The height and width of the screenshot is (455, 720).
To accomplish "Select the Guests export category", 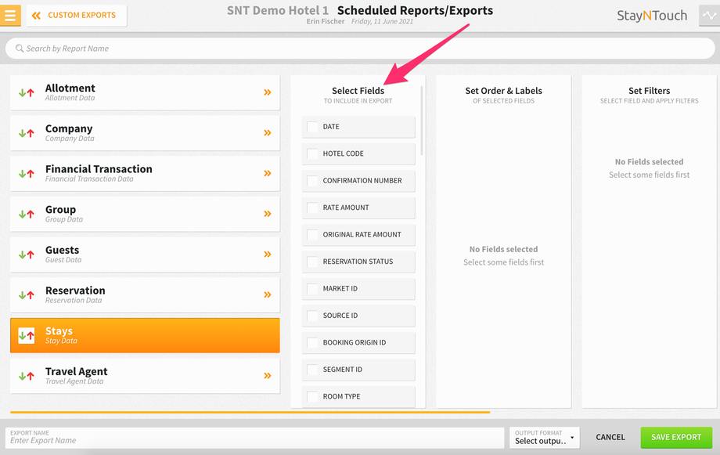I will coord(145,255).
